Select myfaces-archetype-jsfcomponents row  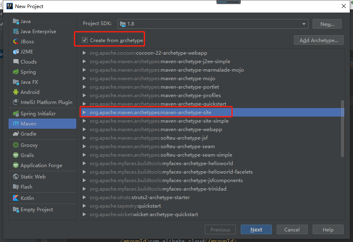[x=212, y=180]
